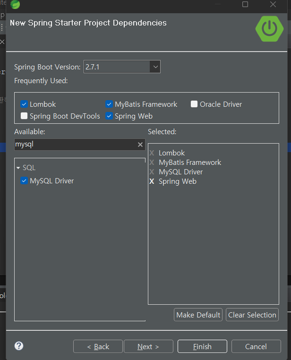Select Lombok text in Selected list
The image size is (291, 360).
171,153
